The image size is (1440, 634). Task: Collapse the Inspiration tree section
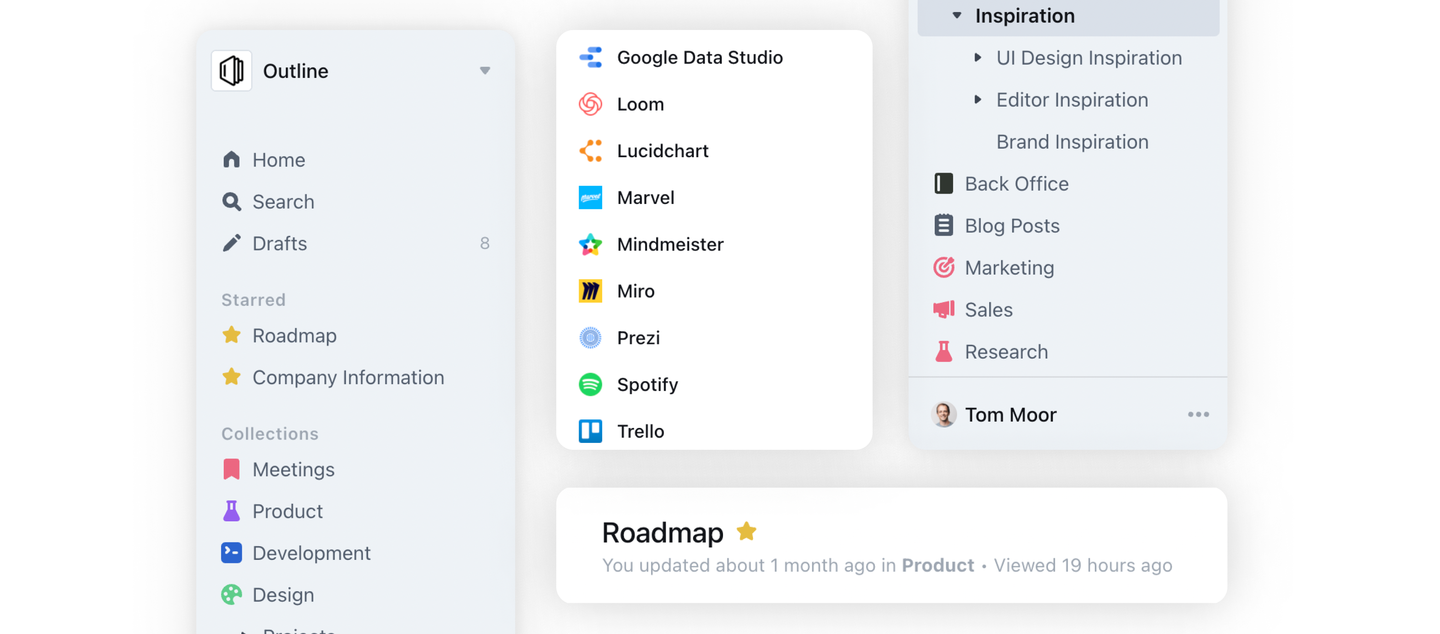click(x=957, y=16)
